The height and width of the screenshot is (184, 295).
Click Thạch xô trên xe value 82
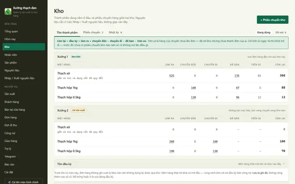pos(259,76)
